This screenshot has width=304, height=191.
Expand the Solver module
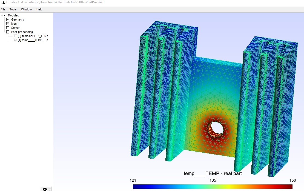coord(8,28)
